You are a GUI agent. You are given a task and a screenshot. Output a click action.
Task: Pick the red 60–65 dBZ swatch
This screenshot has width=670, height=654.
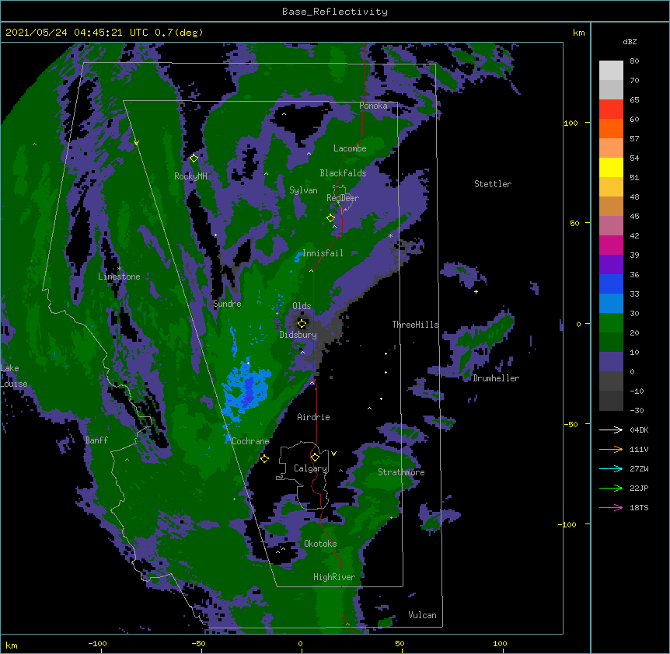point(611,110)
